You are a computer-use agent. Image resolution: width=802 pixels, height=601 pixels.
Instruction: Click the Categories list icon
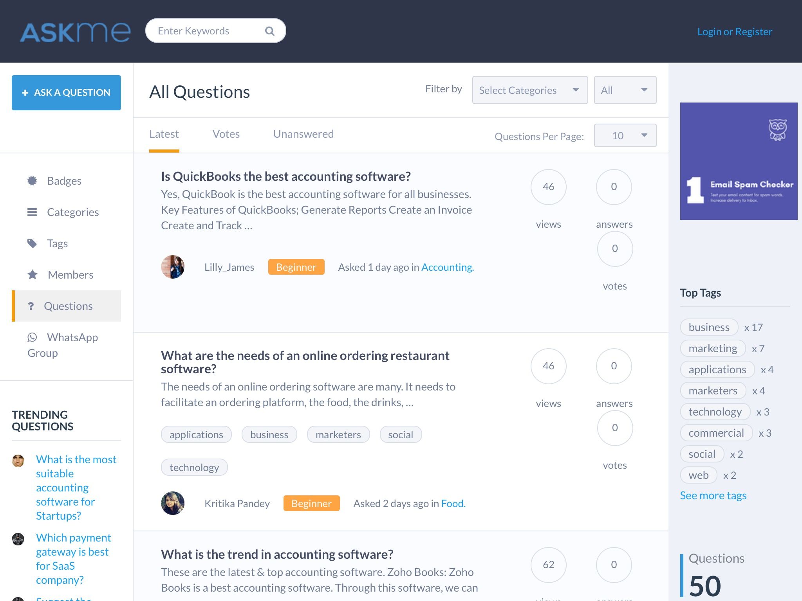[32, 212]
